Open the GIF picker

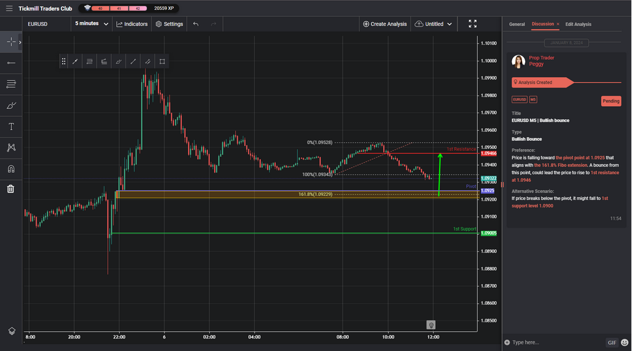click(x=612, y=342)
